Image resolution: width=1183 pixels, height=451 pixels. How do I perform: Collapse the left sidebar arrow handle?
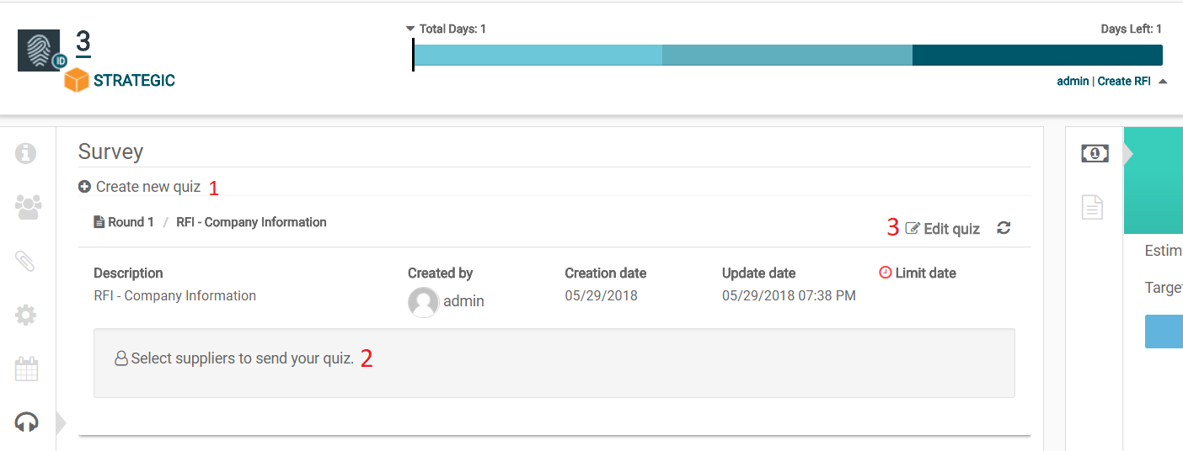61,422
